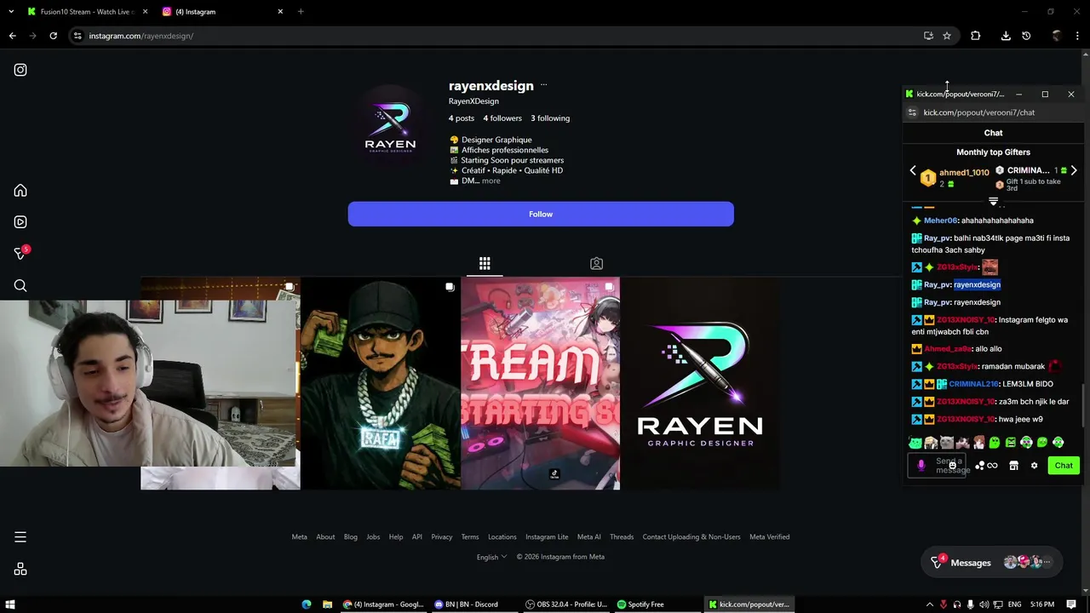
Task: Show previous top gifters in Kick chat
Action: (x=913, y=170)
